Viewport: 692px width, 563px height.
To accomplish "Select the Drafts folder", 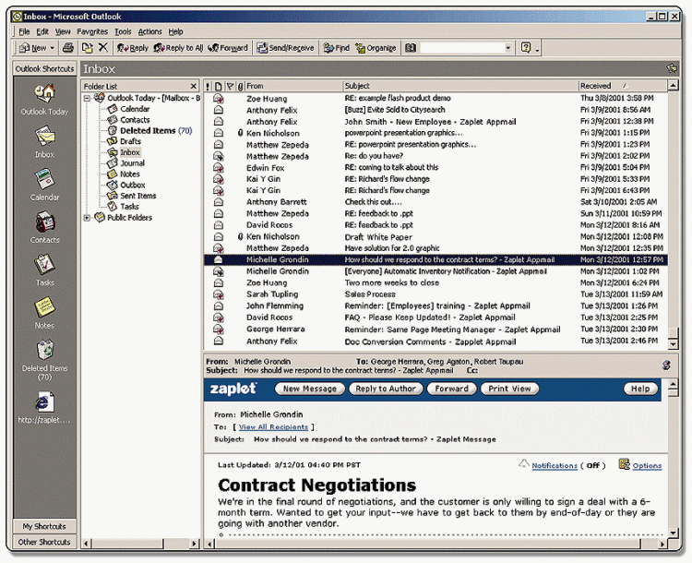I will click(x=130, y=141).
